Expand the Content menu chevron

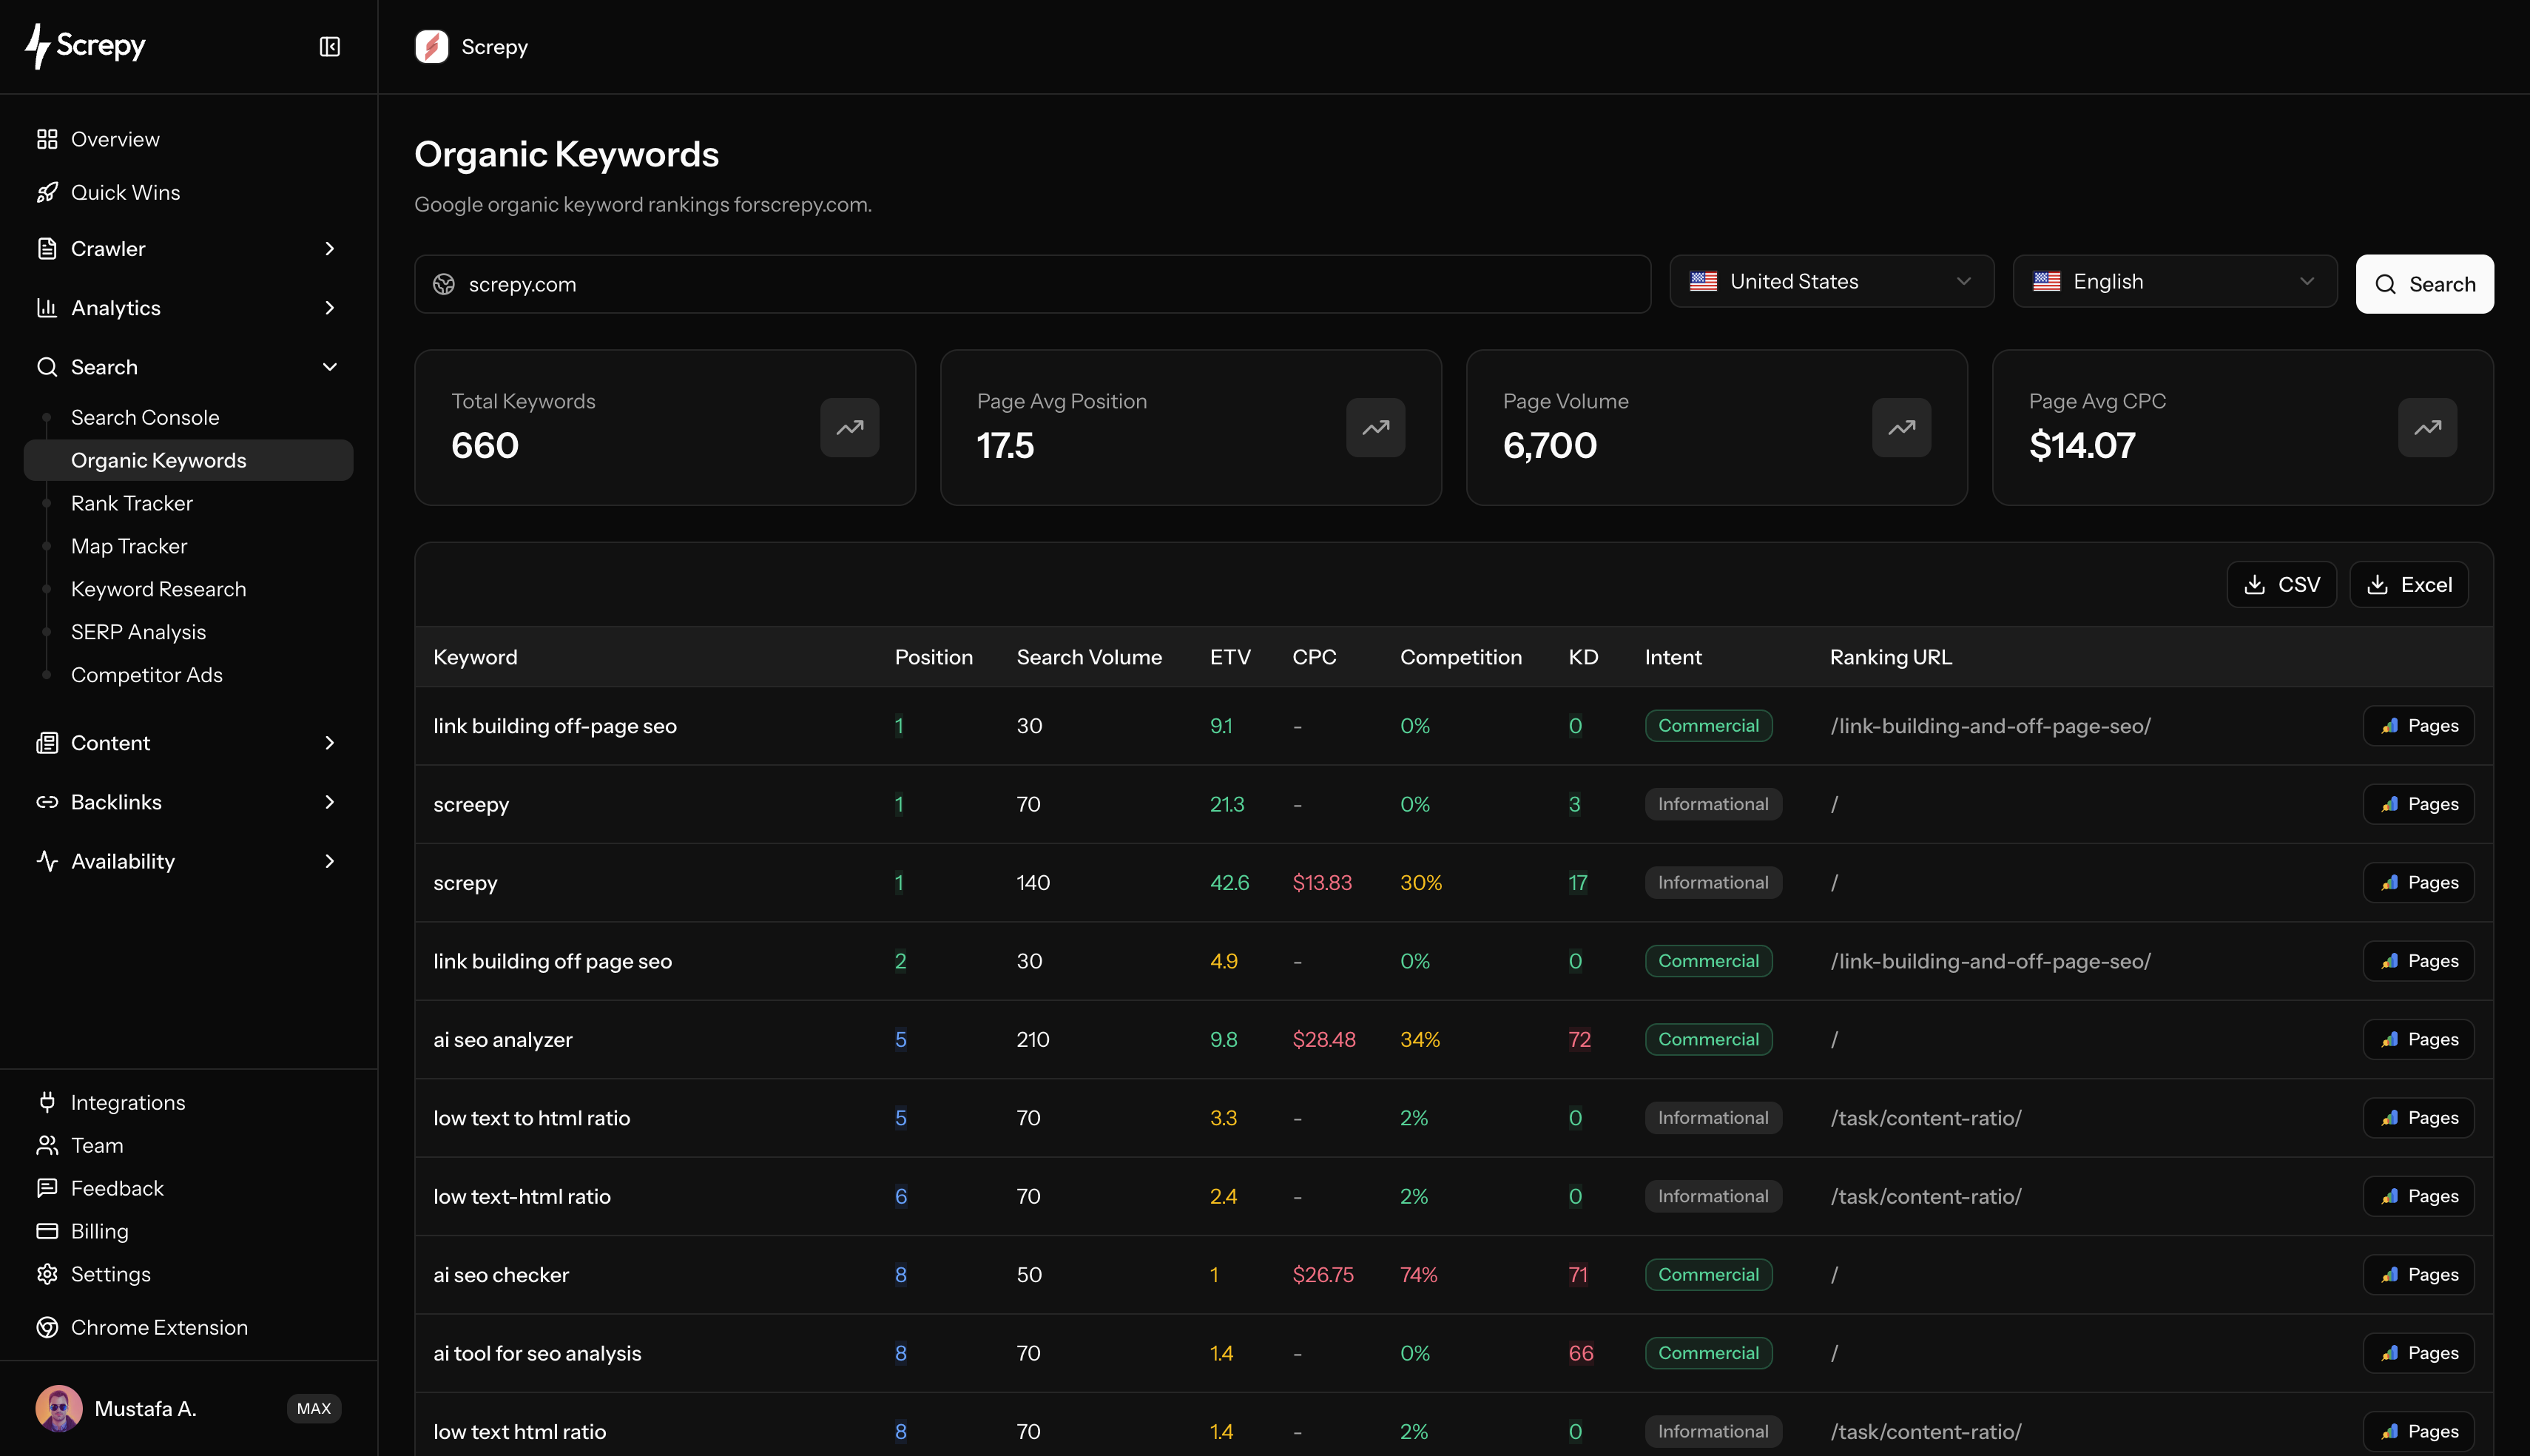[330, 743]
